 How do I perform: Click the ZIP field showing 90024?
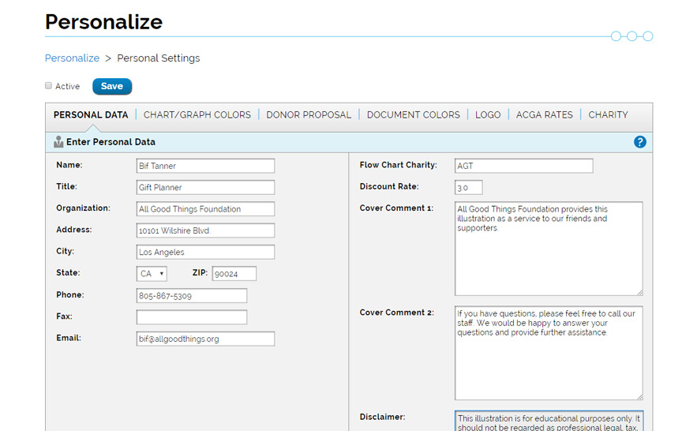pyautogui.click(x=234, y=274)
